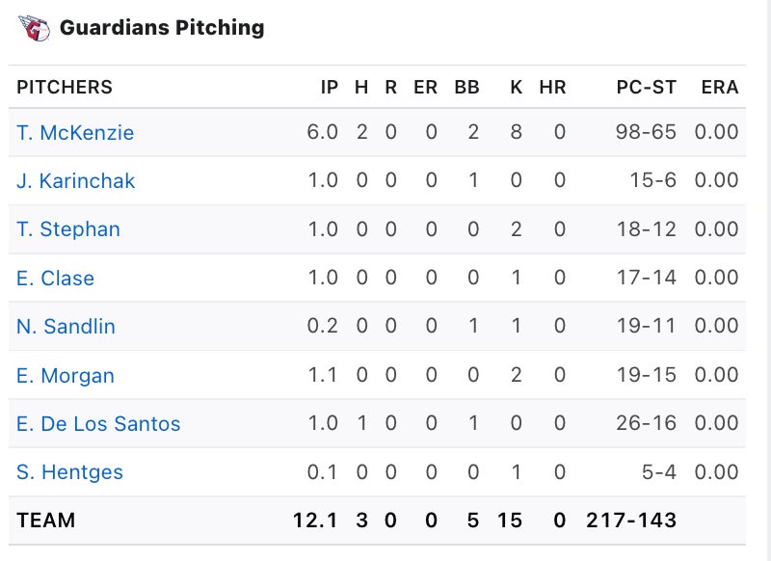The width and height of the screenshot is (771, 561).
Task: Click the K strikeouts column header
Action: 517,88
